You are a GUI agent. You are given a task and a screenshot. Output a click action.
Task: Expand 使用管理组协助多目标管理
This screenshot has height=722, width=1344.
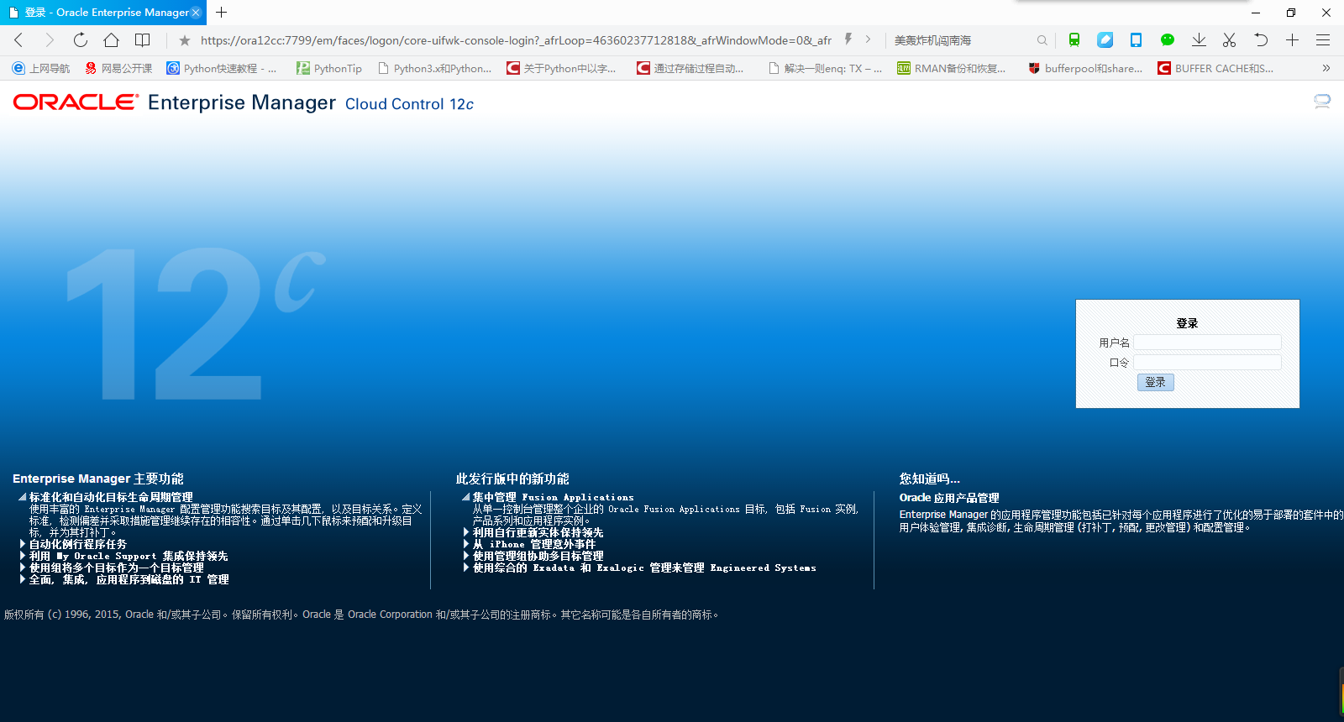pyautogui.click(x=466, y=556)
